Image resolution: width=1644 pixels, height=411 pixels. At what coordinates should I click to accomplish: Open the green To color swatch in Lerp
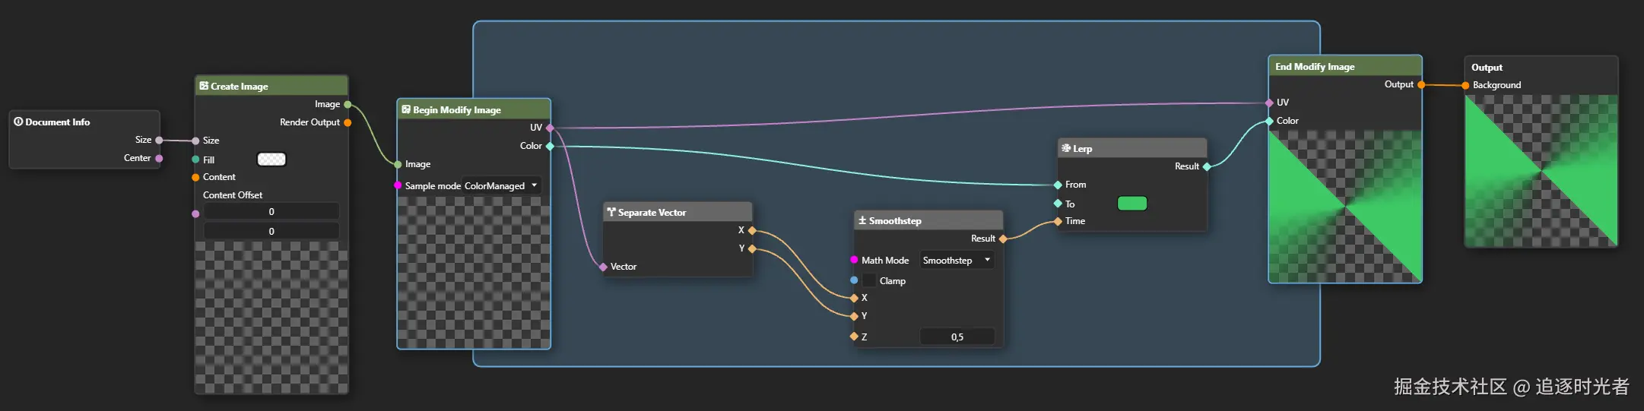click(x=1132, y=203)
